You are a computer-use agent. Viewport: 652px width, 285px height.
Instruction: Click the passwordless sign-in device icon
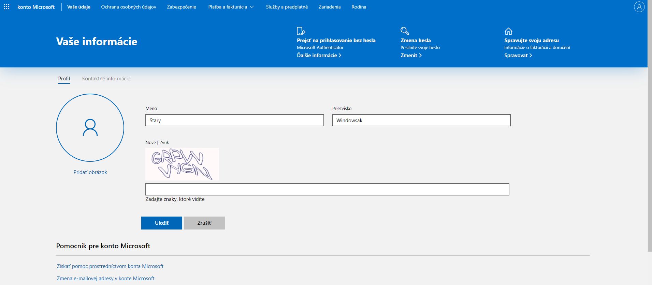point(301,31)
